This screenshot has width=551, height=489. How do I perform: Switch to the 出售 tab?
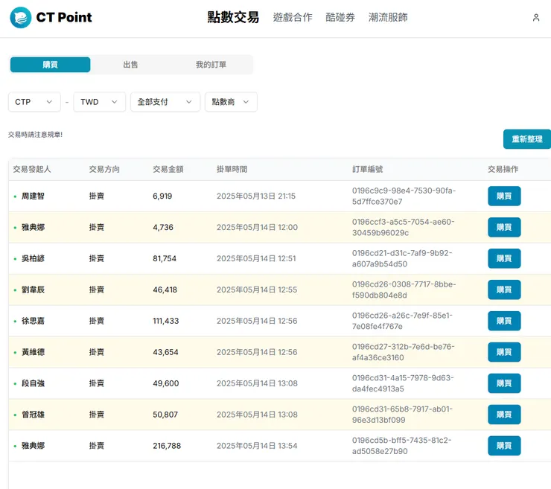point(130,65)
